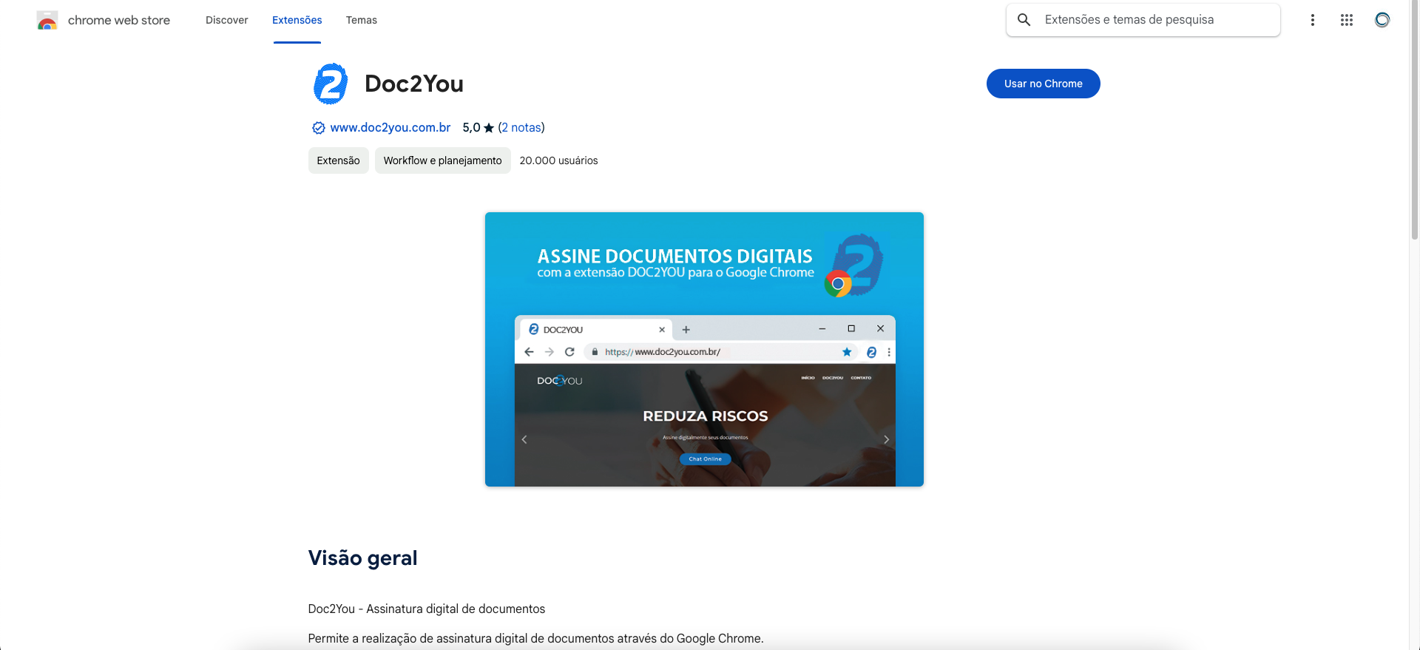
Task: Click the Extensão category chip
Action: [x=338, y=160]
